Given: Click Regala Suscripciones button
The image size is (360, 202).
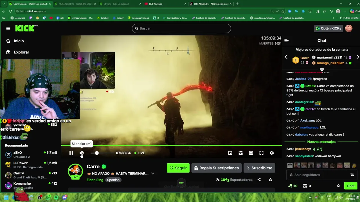Looking at the screenshot, I should coord(217,168).
